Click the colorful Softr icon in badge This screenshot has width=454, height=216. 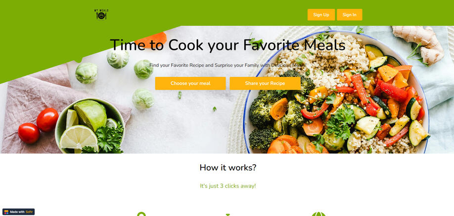click(6, 212)
